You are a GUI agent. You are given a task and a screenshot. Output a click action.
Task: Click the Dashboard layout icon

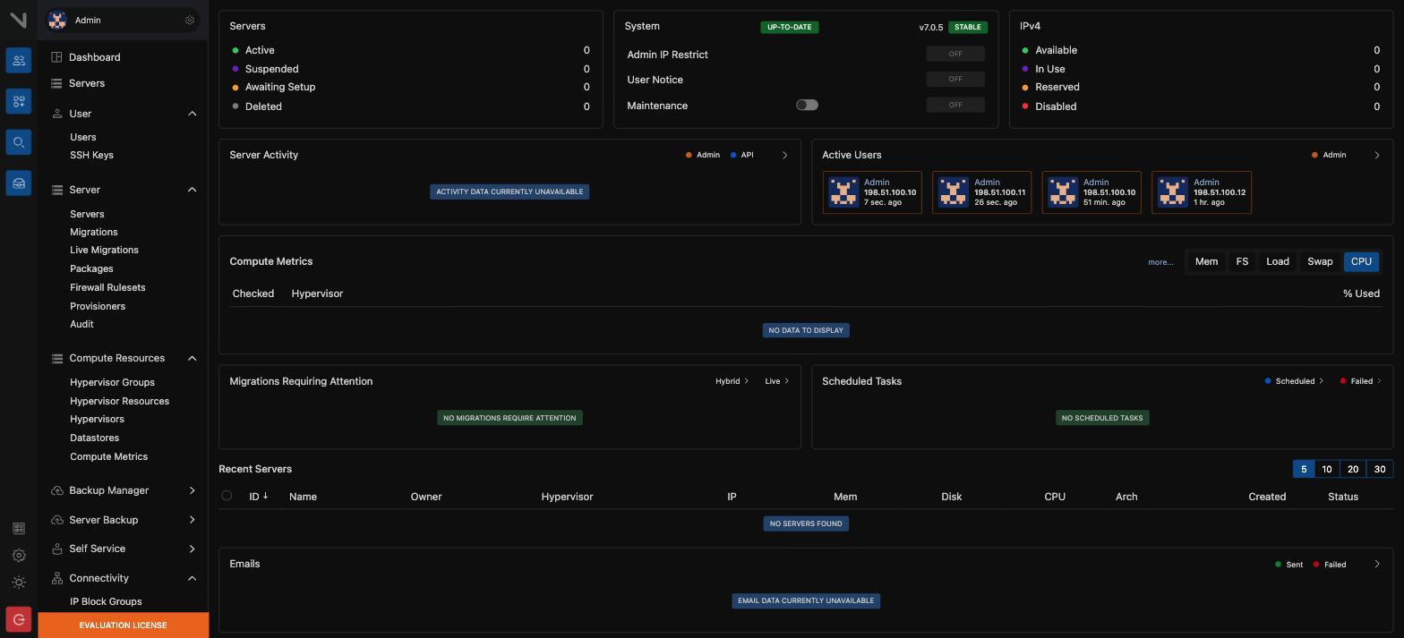tap(56, 57)
